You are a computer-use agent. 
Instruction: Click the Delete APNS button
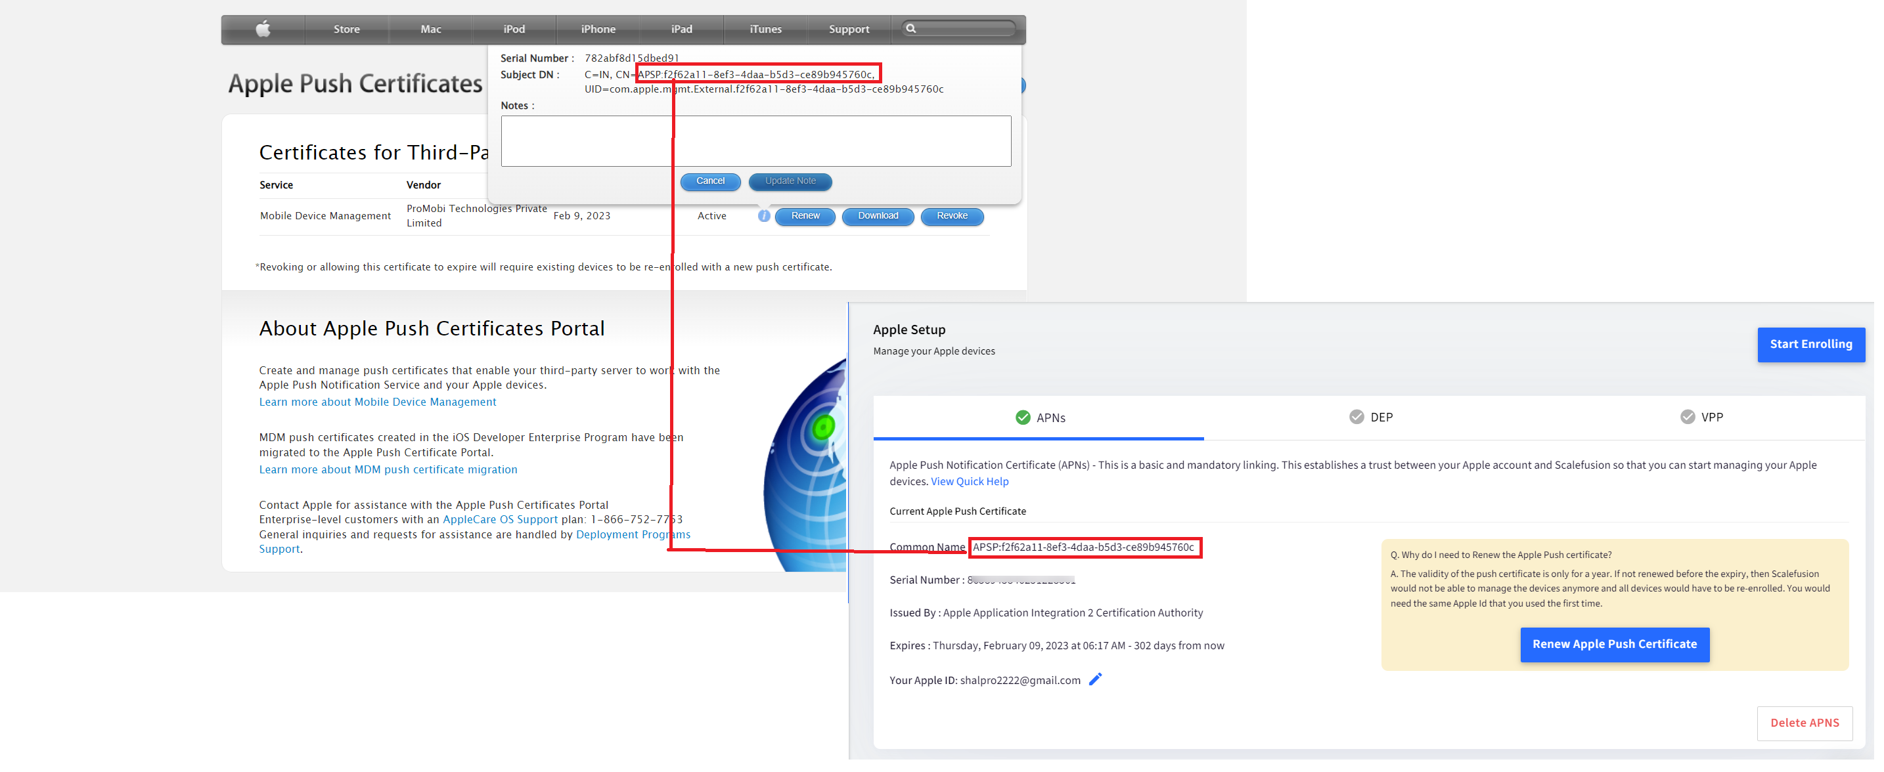point(1805,723)
